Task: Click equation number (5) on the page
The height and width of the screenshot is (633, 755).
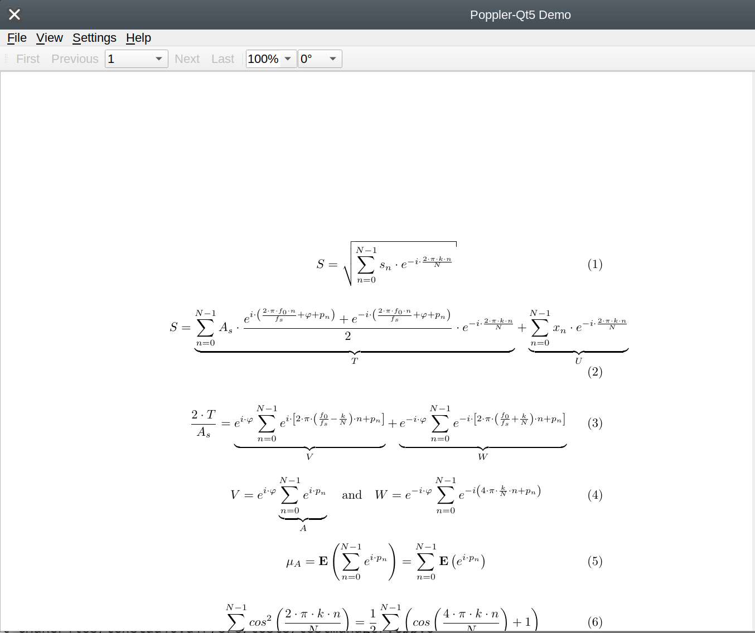Action: pos(594,562)
